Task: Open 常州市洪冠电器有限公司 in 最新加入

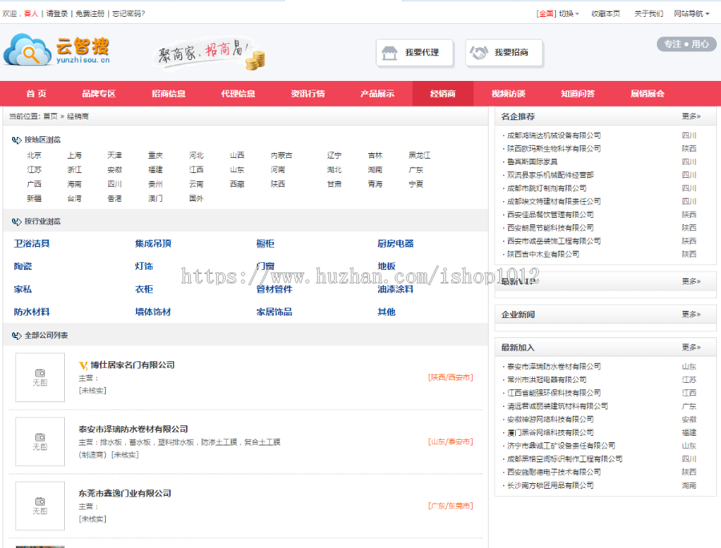Action: (x=546, y=380)
